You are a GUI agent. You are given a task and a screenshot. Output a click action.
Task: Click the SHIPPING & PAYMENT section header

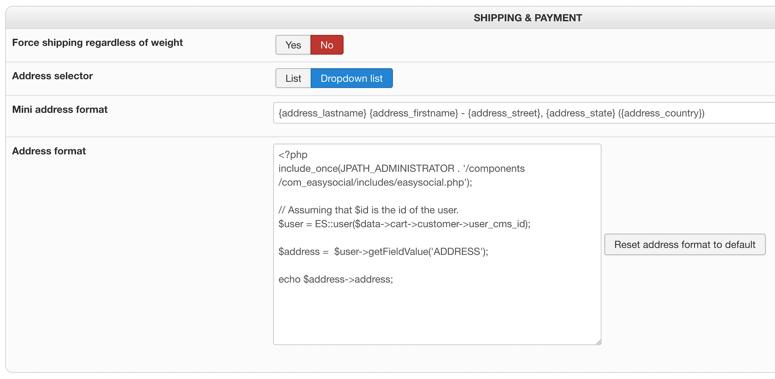click(528, 18)
